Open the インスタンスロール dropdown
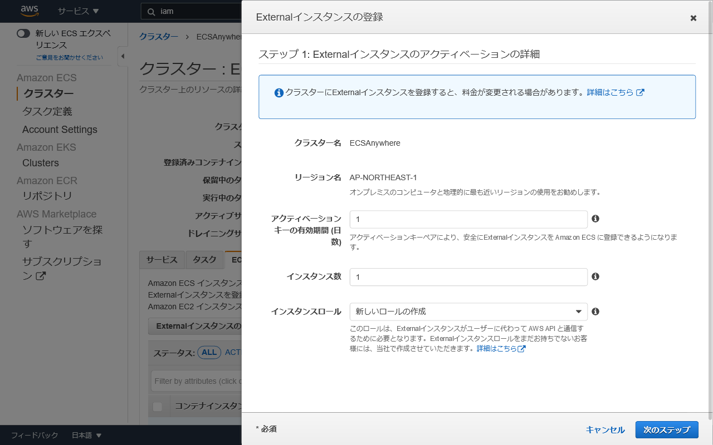 [x=468, y=311]
